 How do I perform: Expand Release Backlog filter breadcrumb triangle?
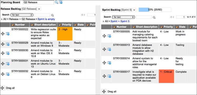(2, 19)
